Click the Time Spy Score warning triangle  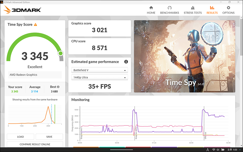[x=35, y=25]
